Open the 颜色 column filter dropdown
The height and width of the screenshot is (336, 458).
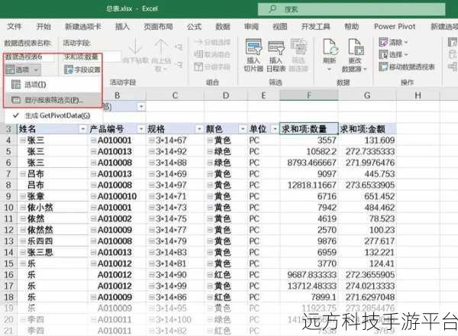tap(243, 129)
